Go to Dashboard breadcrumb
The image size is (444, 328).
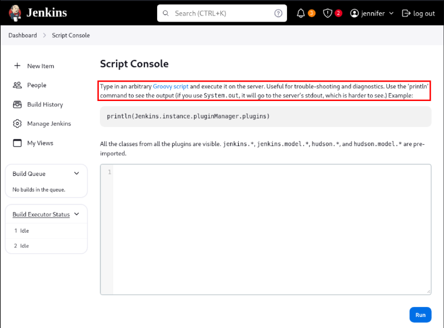click(23, 36)
